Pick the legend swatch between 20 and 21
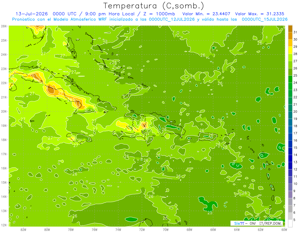The width and height of the screenshot is (302, 233). [x=290, y=108]
